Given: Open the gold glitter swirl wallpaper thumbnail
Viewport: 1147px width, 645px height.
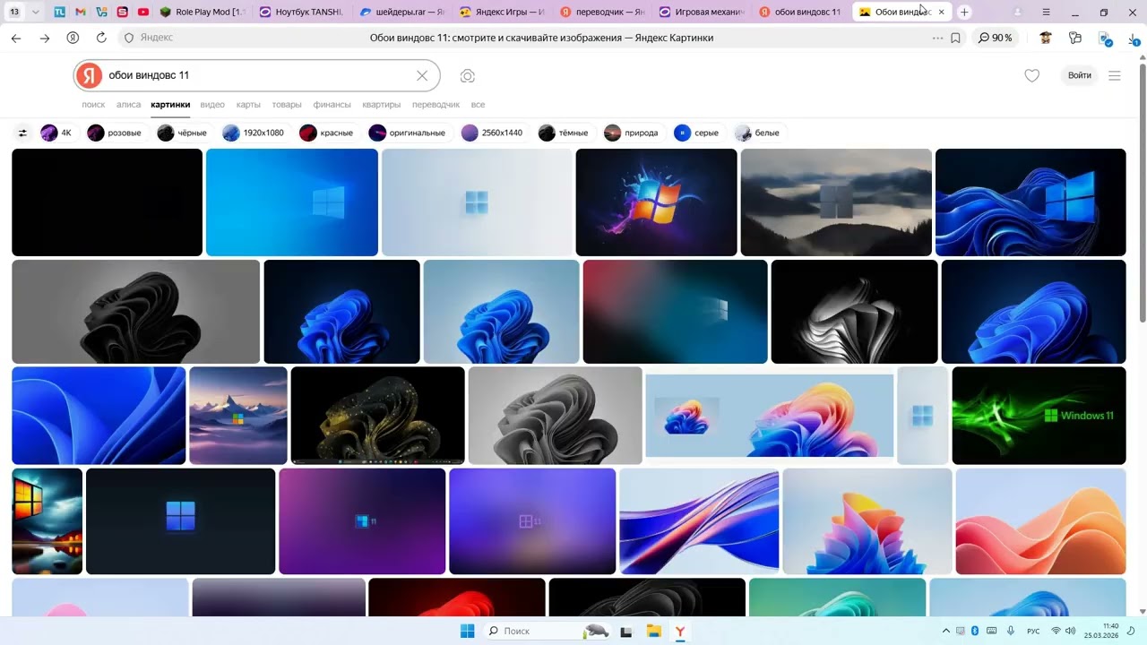Looking at the screenshot, I should [x=377, y=416].
